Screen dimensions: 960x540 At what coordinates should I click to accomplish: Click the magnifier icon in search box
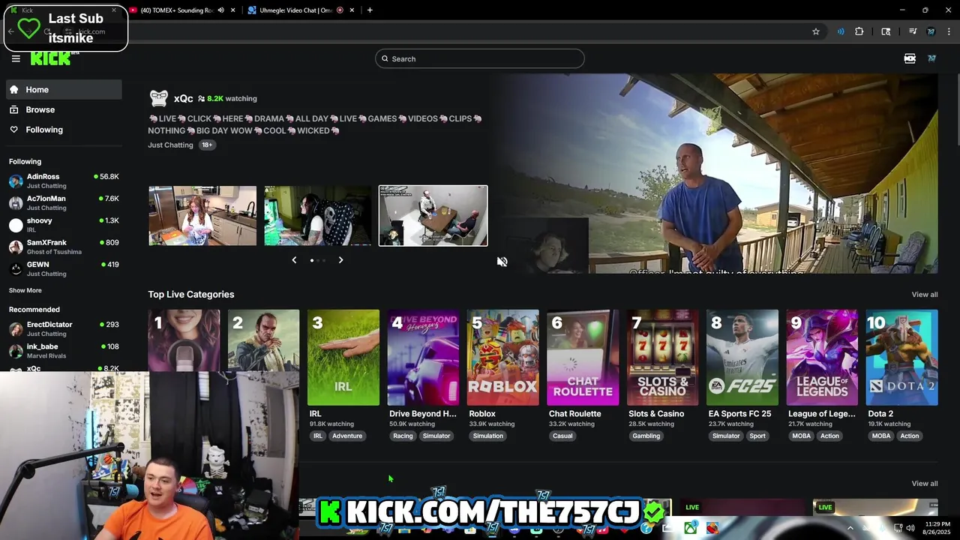point(385,58)
